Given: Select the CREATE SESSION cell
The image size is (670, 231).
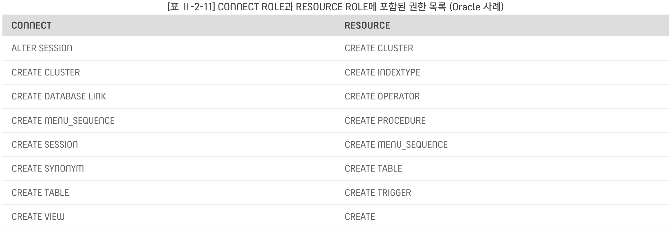Looking at the screenshot, I should pos(45,145).
